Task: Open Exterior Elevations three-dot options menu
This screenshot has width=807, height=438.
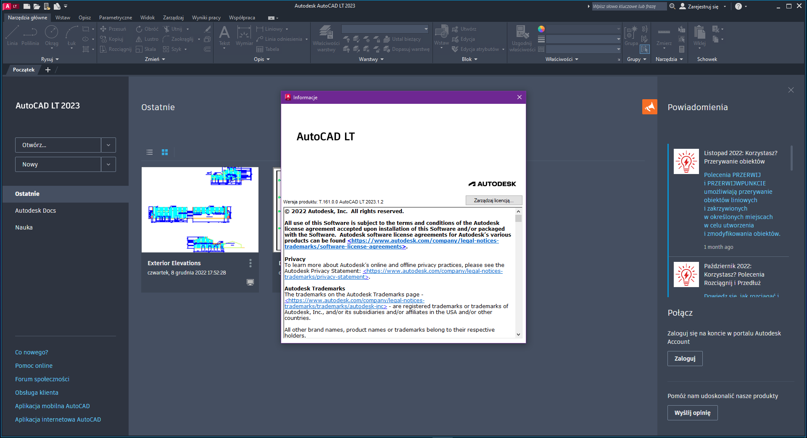Action: (251, 263)
